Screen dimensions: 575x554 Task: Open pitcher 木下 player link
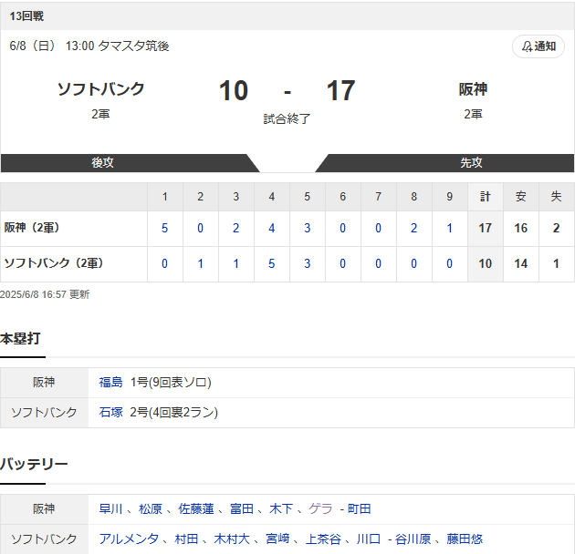click(x=281, y=509)
